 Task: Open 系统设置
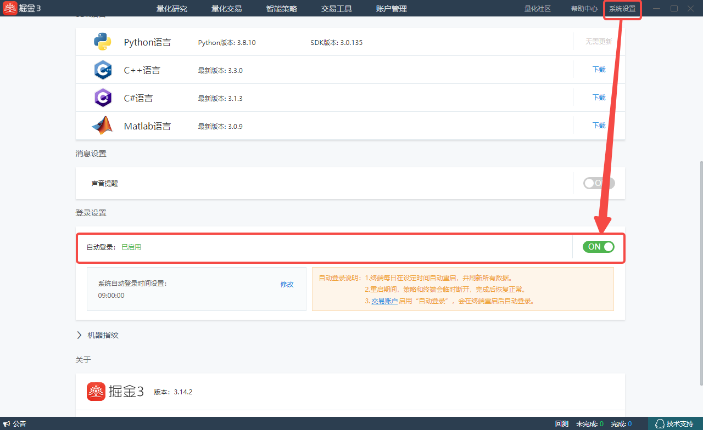(x=622, y=9)
